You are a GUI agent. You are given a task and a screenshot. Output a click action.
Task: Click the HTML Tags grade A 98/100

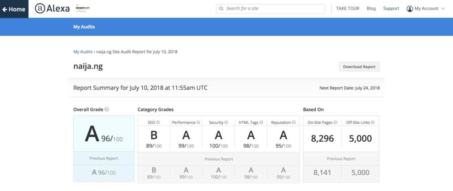click(x=251, y=140)
